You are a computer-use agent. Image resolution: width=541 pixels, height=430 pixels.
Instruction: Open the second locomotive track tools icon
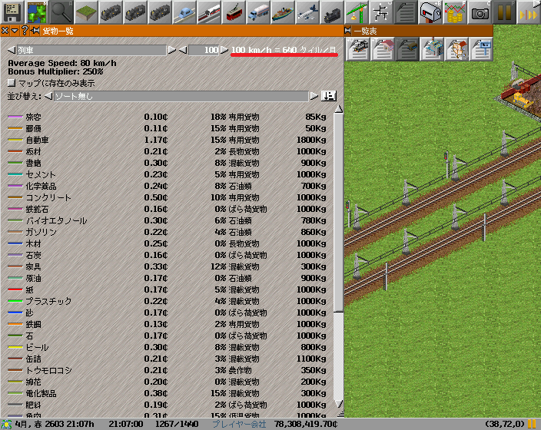tap(135, 12)
